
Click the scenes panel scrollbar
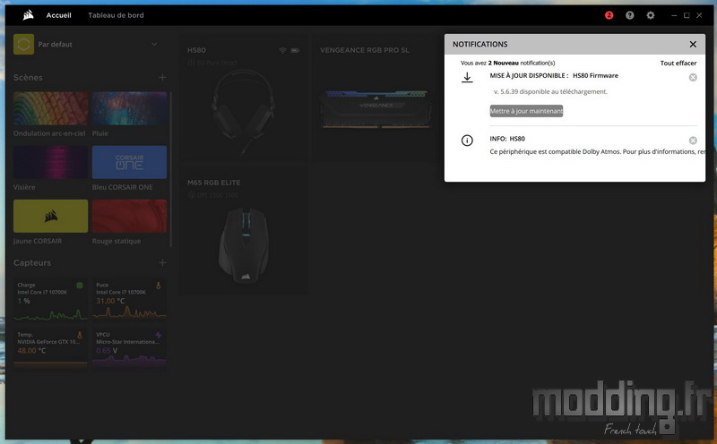(x=171, y=169)
